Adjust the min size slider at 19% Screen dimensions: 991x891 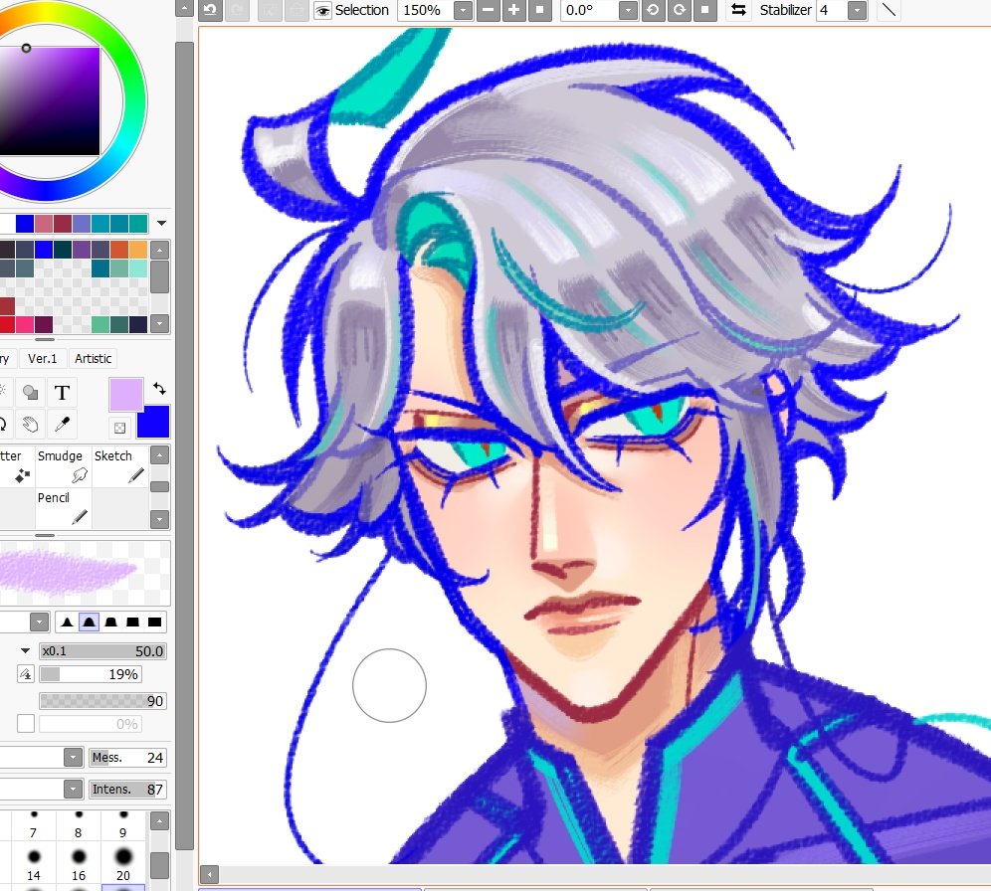coord(91,674)
